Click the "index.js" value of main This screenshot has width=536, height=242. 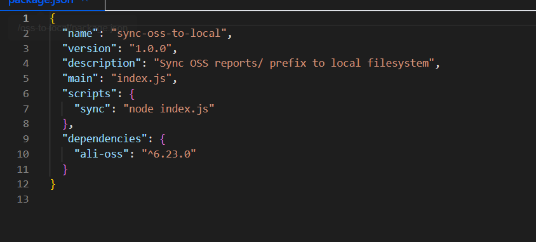tap(141, 79)
